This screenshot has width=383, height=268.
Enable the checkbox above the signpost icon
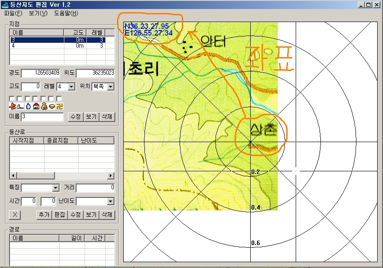coord(12,98)
